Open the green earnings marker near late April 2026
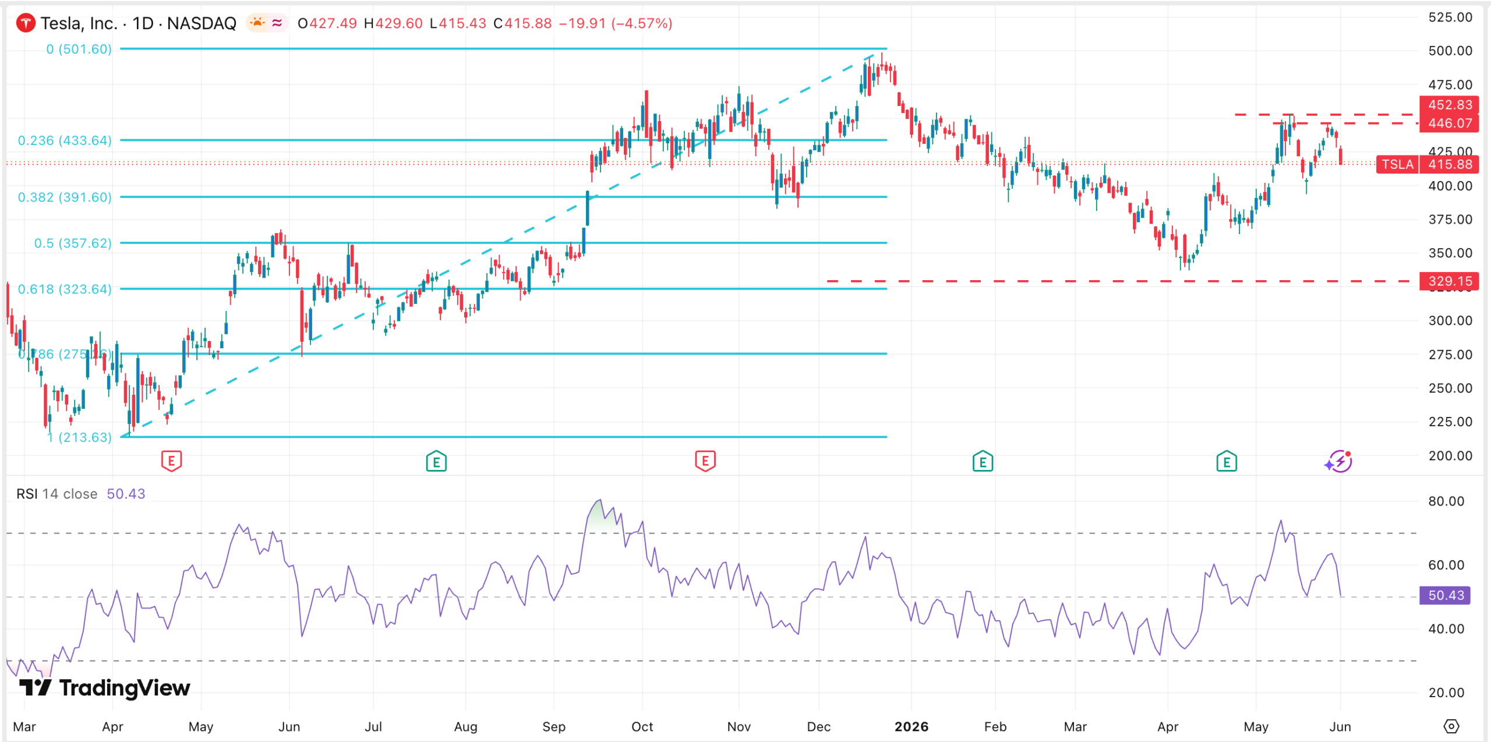This screenshot has height=742, width=1491. point(1227,461)
